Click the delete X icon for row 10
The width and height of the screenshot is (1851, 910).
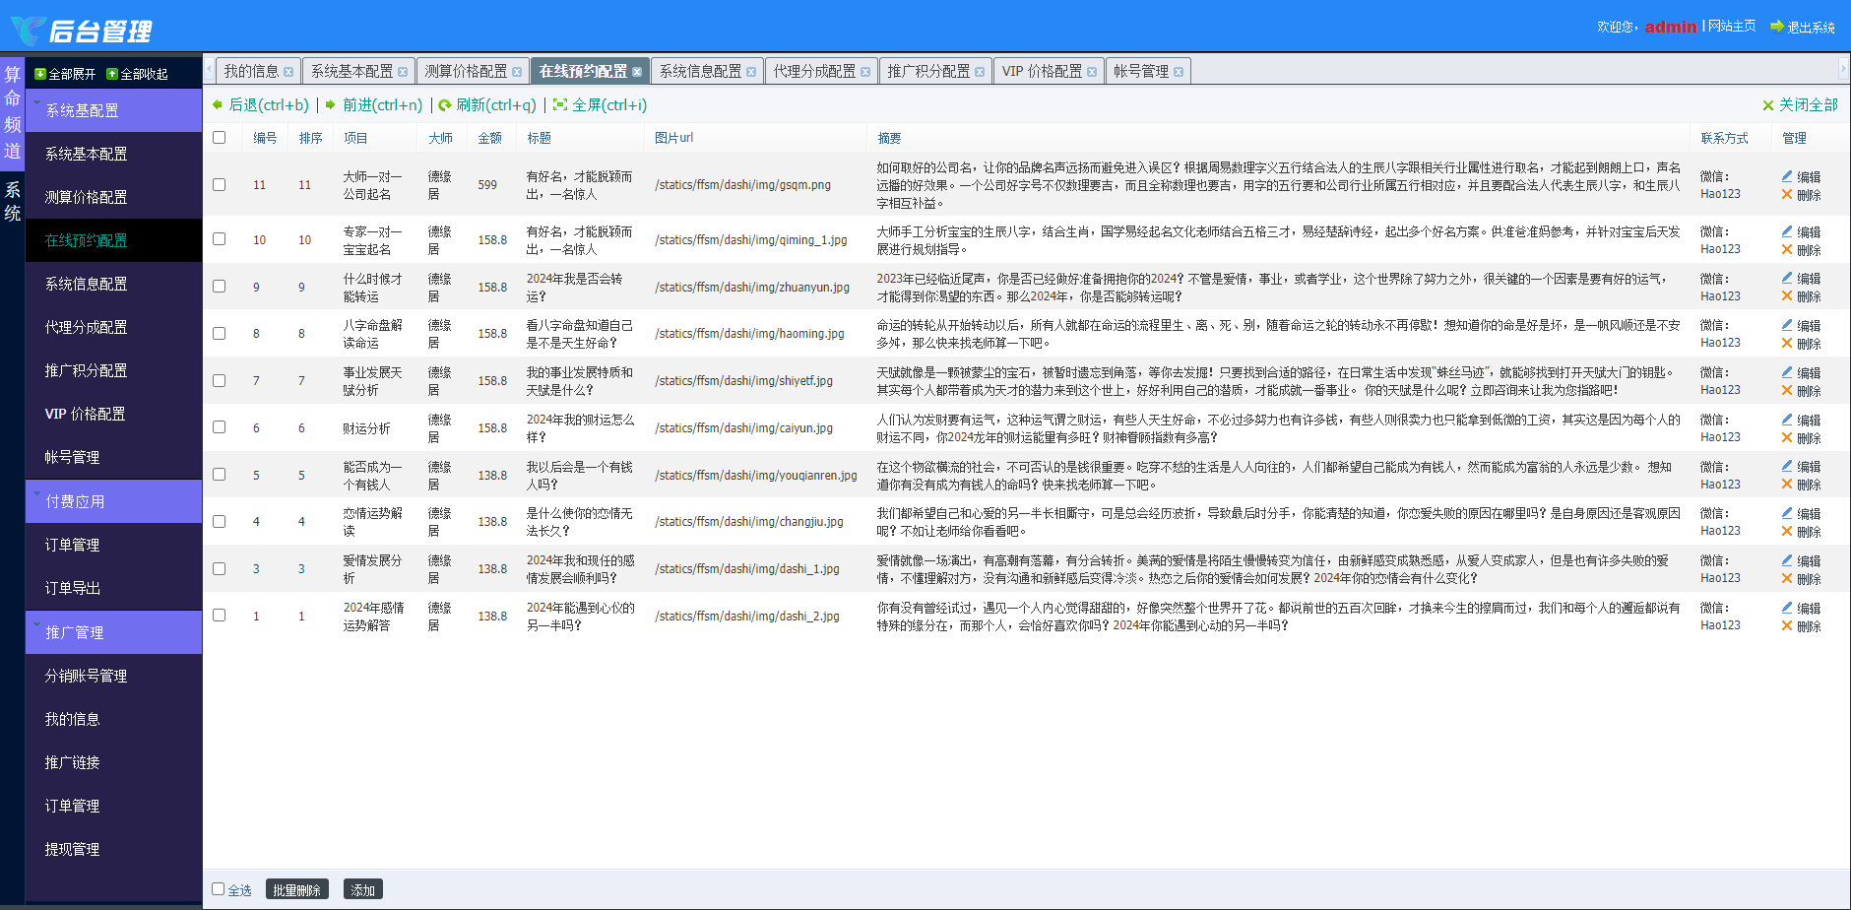coord(1787,249)
